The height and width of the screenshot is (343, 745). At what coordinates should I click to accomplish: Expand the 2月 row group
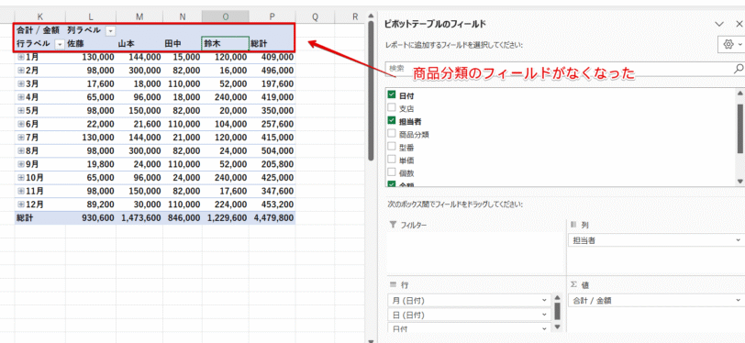21,71
